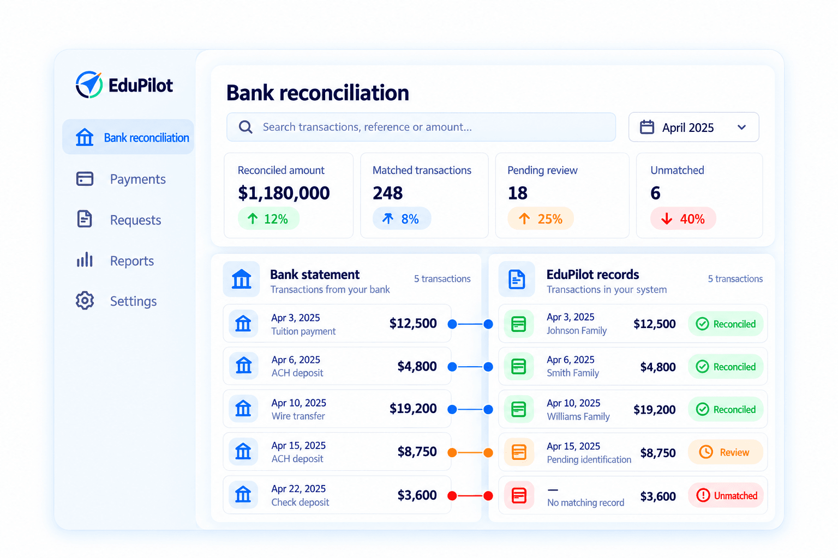
Task: Click the Unmatched badge on $3,600 record
Action: click(x=726, y=495)
